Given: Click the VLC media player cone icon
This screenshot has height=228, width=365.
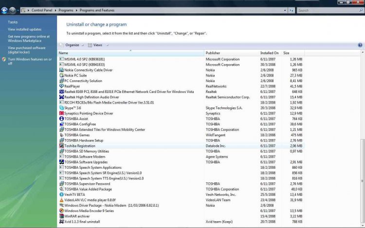Looking at the screenshot, I should (x=61, y=200).
